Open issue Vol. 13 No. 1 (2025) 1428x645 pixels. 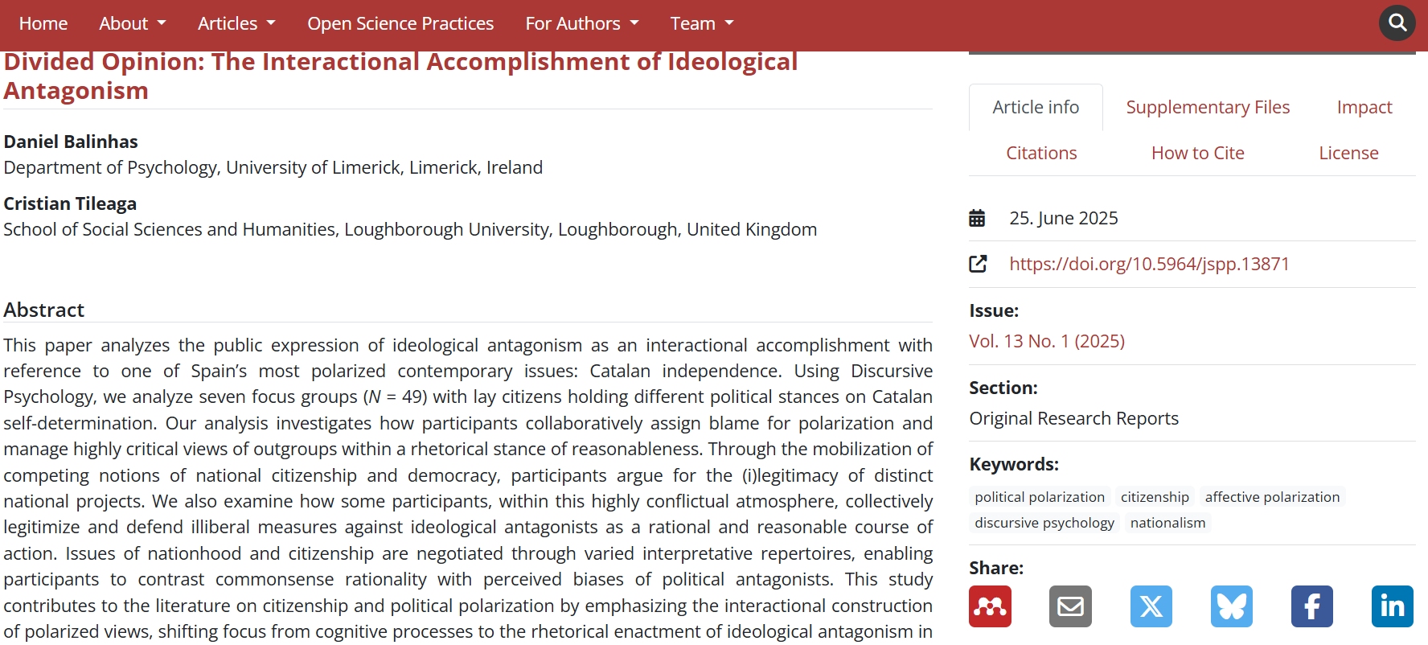(1047, 341)
